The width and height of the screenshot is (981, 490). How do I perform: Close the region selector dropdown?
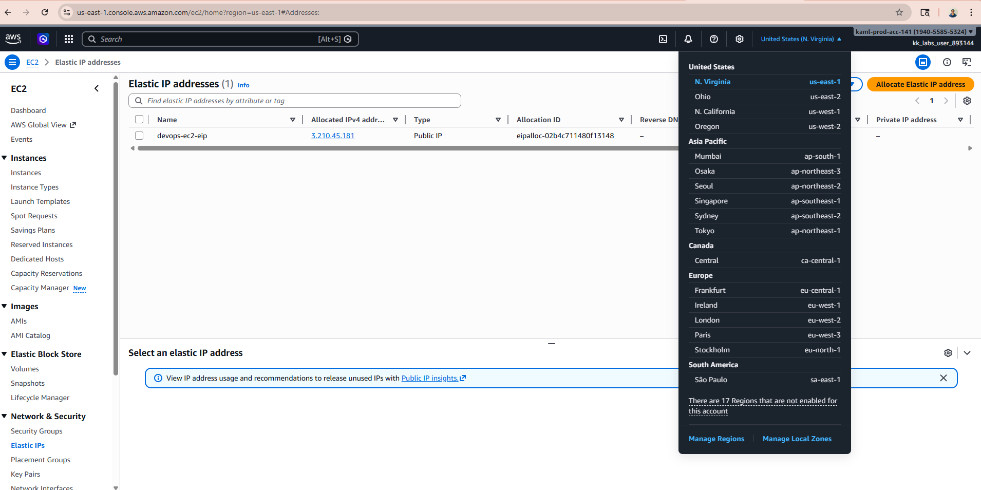801,39
